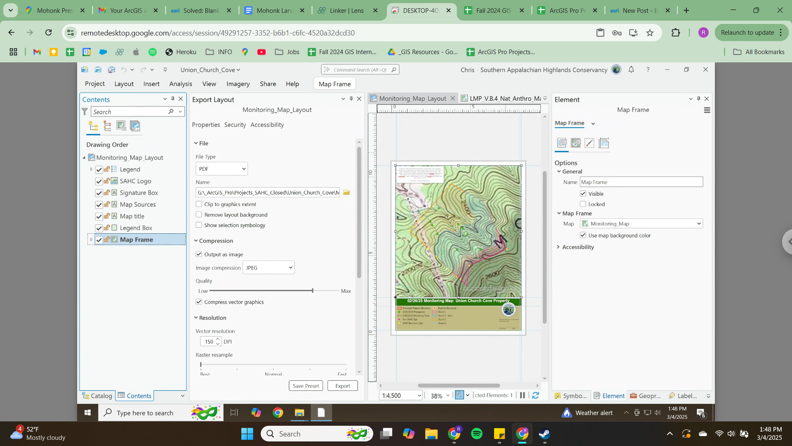Click the Windows 11 Start button
This screenshot has height=446, width=792.
click(x=247, y=434)
